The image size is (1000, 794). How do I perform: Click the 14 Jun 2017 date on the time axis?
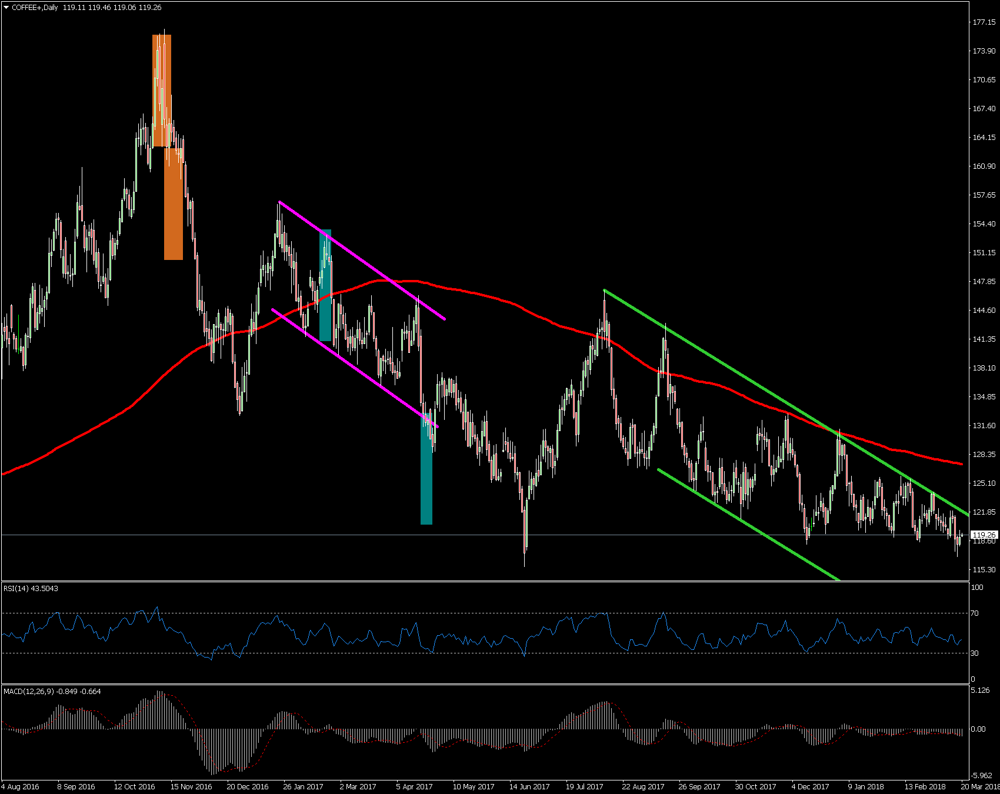coord(529,786)
